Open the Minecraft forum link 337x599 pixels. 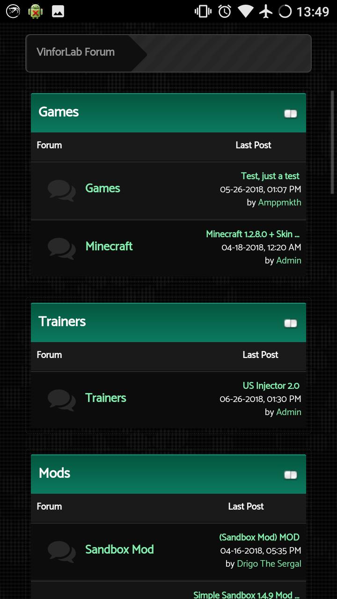tap(109, 246)
